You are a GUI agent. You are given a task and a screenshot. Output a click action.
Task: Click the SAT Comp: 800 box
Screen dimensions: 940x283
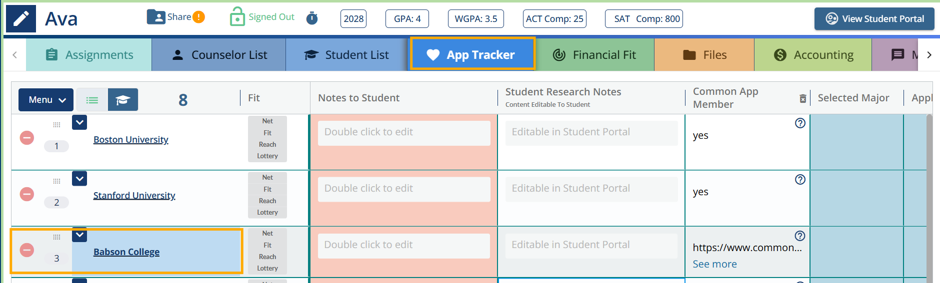(644, 19)
